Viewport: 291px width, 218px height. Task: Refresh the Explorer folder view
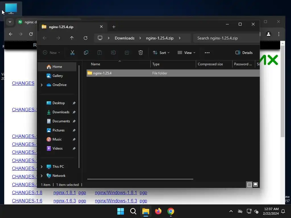(85, 38)
